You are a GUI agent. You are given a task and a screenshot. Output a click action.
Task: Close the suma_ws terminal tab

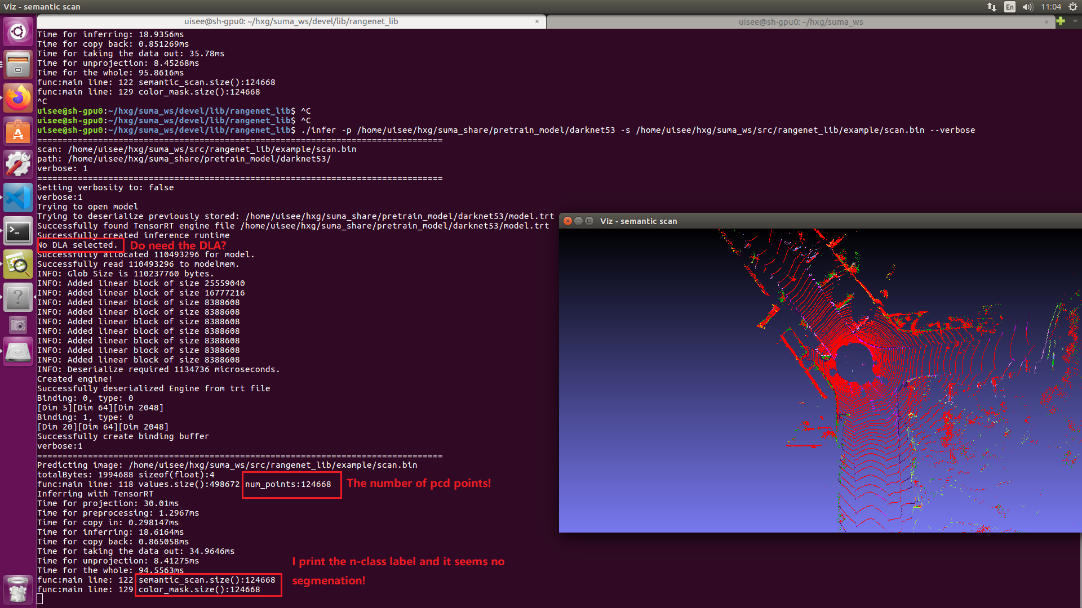point(1046,21)
